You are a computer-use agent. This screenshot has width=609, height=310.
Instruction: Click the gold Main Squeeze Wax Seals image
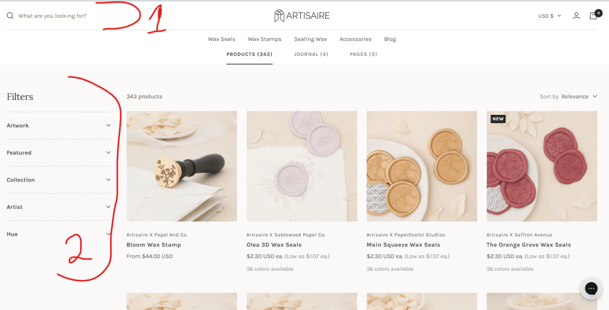tap(422, 166)
